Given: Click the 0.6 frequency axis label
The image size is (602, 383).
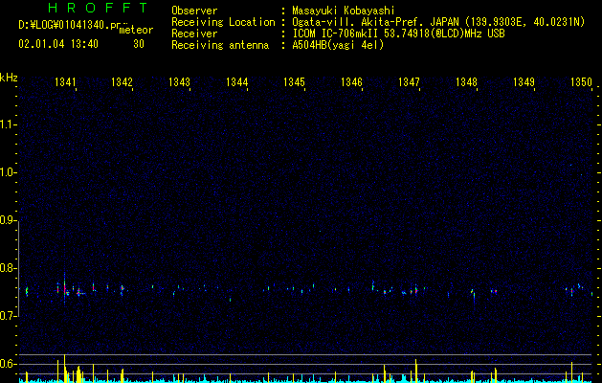Looking at the screenshot, I should pos(8,364).
